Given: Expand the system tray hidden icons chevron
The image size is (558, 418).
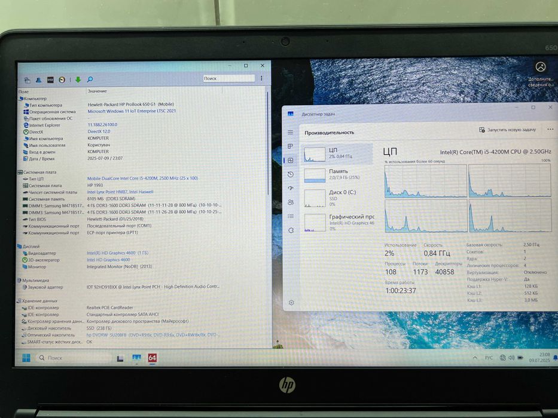Looking at the screenshot, I should tap(475, 358).
